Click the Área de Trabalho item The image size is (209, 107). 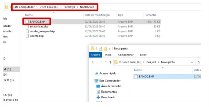(x=109, y=86)
